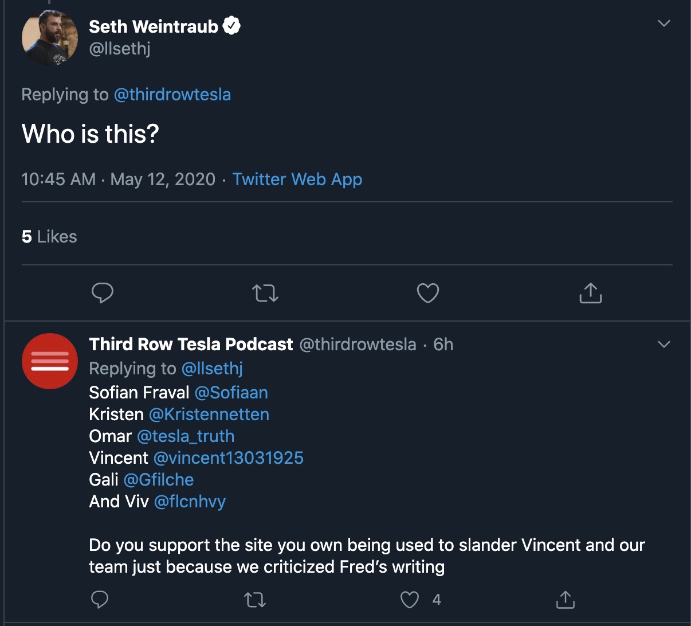Go to @tesla_truth profile mention
Image resolution: width=691 pixels, height=626 pixels.
(186, 436)
